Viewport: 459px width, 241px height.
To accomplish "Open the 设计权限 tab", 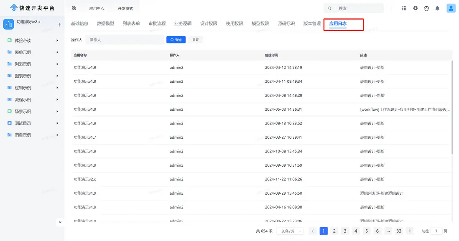I will click(209, 23).
